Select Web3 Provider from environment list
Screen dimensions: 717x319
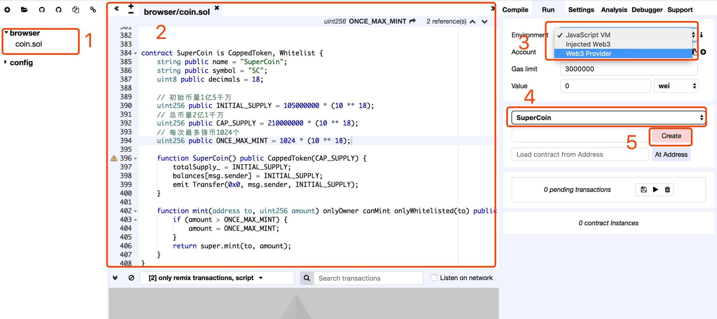click(588, 54)
